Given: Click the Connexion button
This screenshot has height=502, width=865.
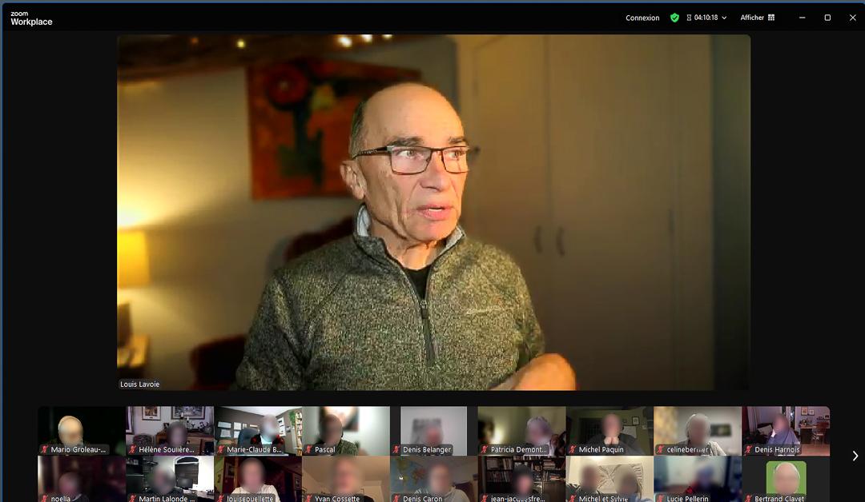Looking at the screenshot, I should tap(642, 18).
